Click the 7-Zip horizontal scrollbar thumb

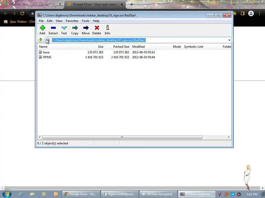coord(122,137)
